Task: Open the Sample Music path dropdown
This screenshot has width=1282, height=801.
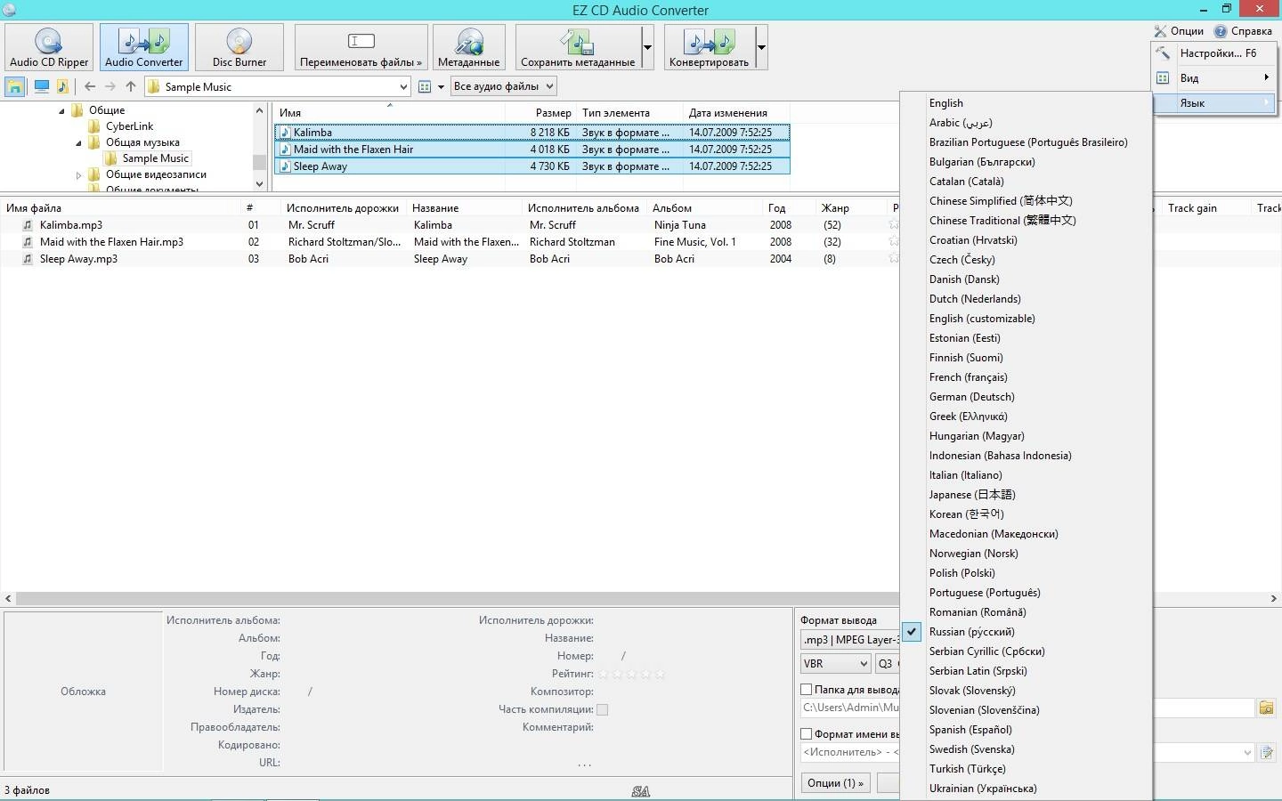Action: click(403, 86)
